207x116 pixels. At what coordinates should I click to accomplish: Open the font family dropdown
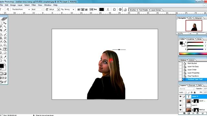click(29, 9)
